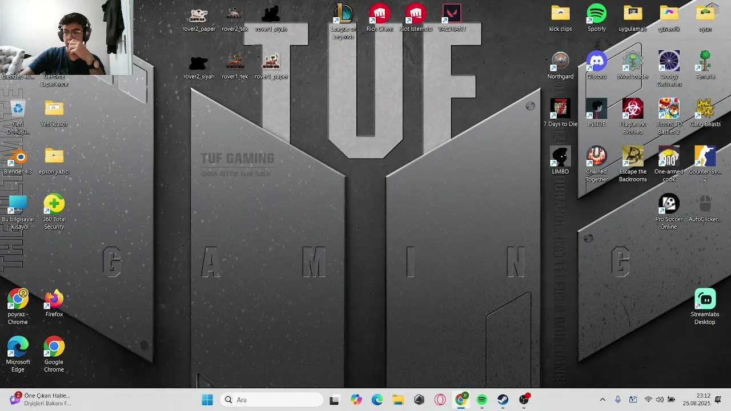Launch the One-armed cook shortcut
This screenshot has height=411, width=731.
point(669,164)
